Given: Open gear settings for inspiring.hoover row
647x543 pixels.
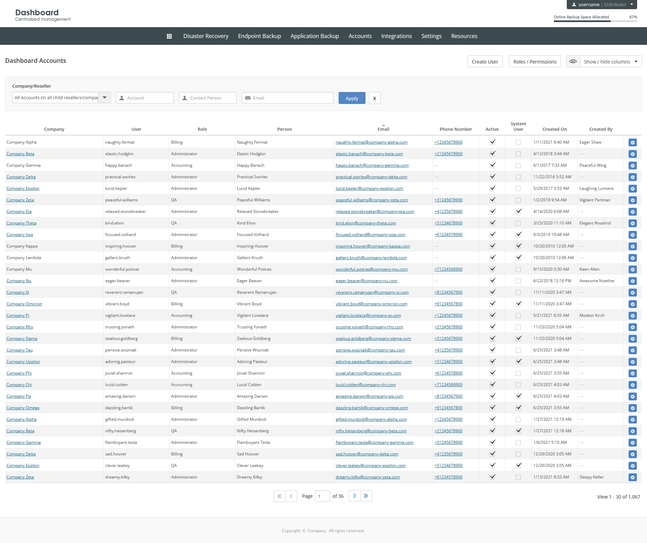Looking at the screenshot, I should [632, 247].
